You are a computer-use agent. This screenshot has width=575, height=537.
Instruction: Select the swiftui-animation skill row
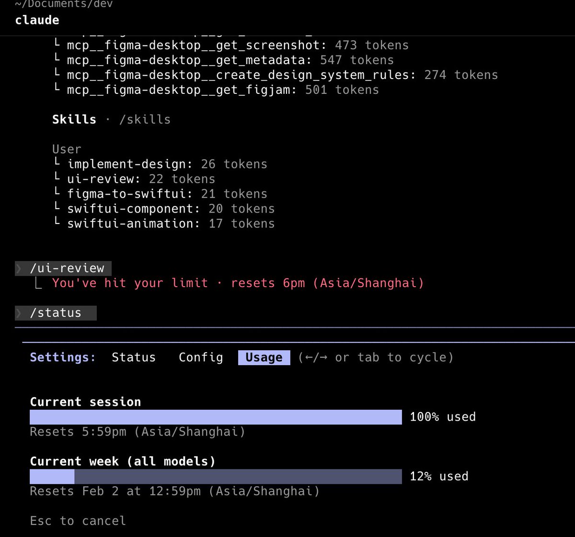[x=164, y=224]
